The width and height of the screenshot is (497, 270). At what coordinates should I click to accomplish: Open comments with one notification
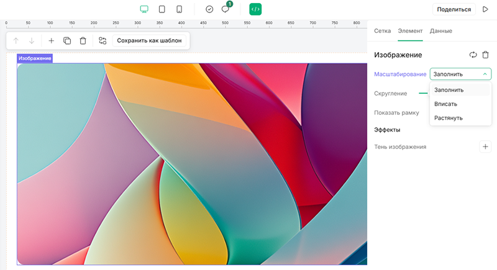pyautogui.click(x=226, y=9)
